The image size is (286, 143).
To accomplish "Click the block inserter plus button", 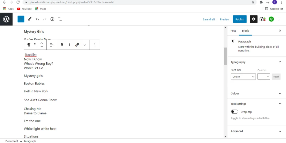I will coord(21,19).
